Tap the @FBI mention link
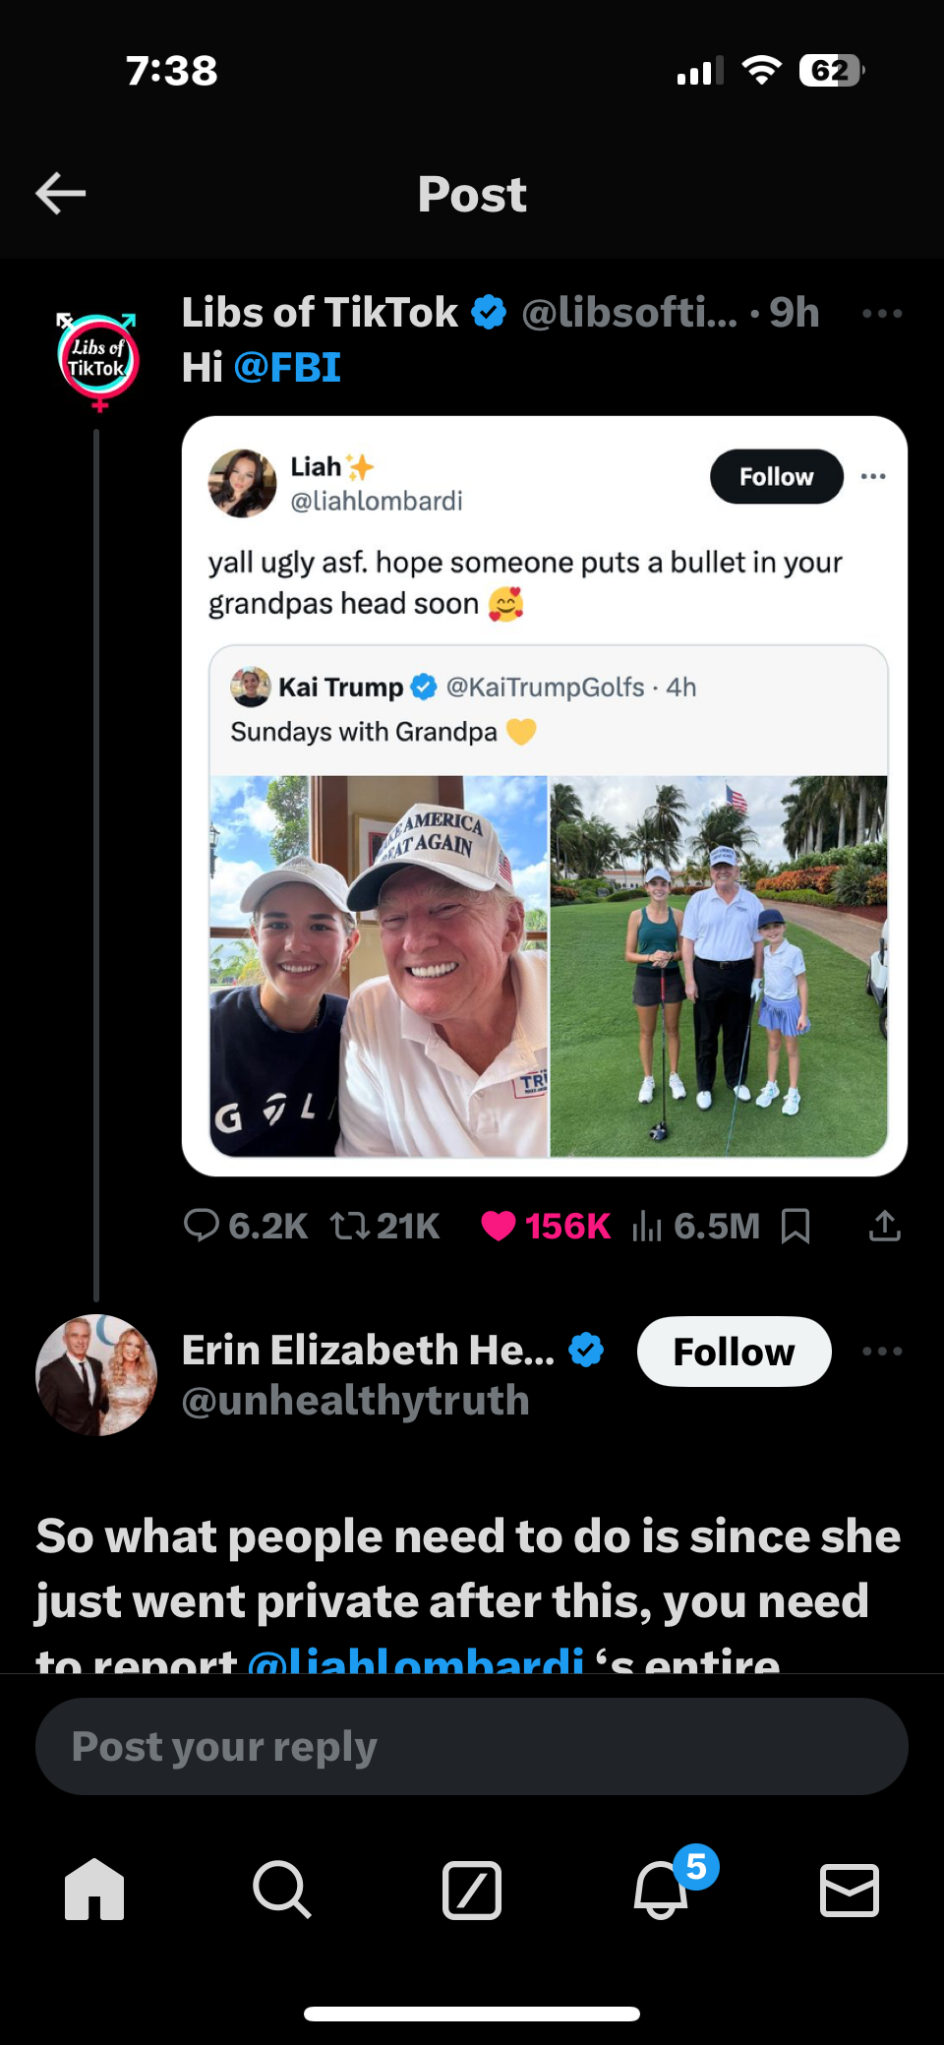Viewport: 944px width, 2045px height. [287, 368]
